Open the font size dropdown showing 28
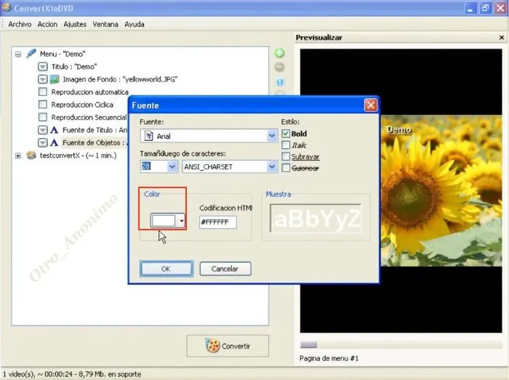Viewport: 509px width, 380px height. (x=172, y=166)
